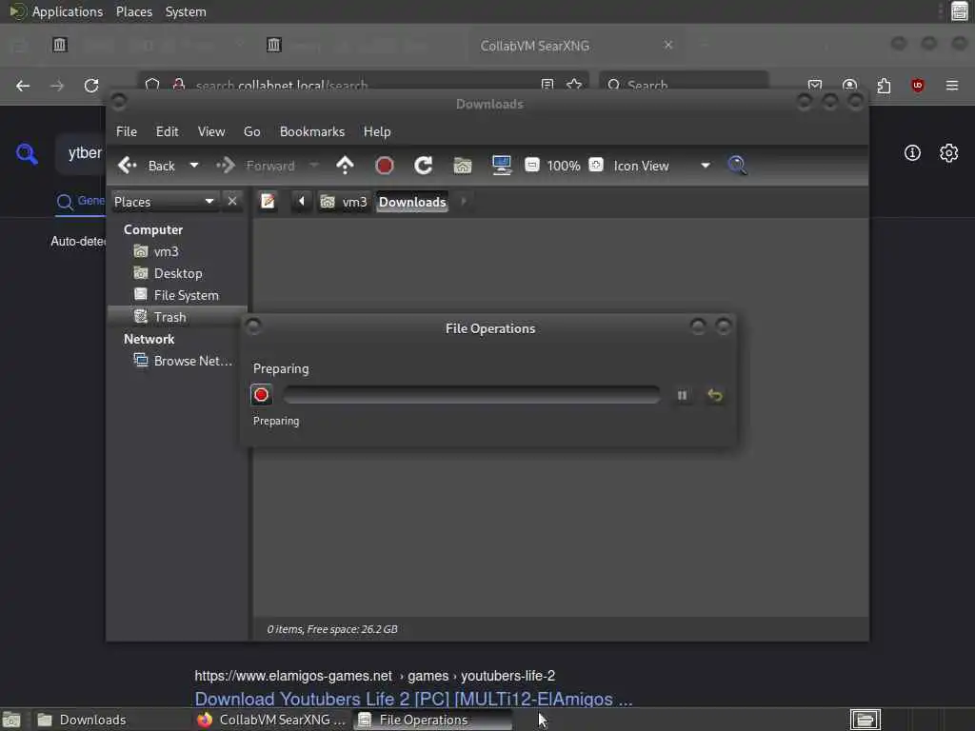Image resolution: width=975 pixels, height=731 pixels.
Task: Click the SearXNG search magnifier
Action: [27, 153]
